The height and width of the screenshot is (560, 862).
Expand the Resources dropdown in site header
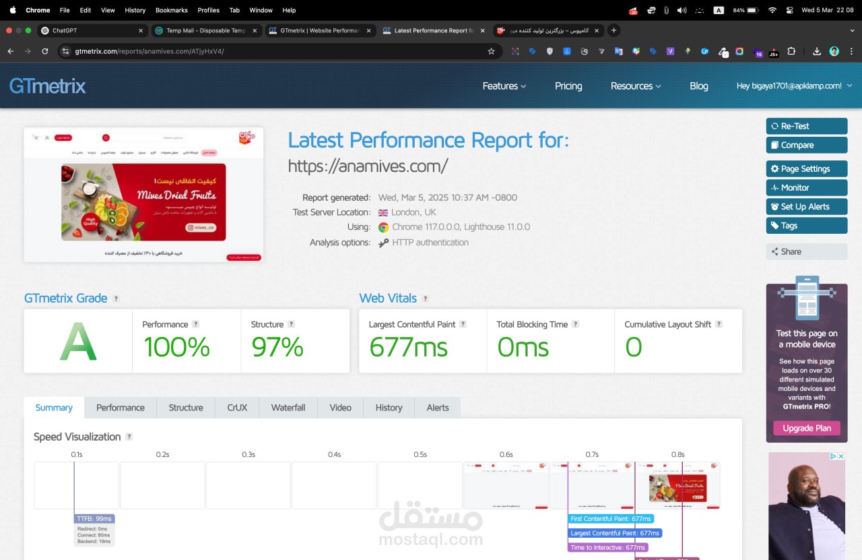click(636, 86)
